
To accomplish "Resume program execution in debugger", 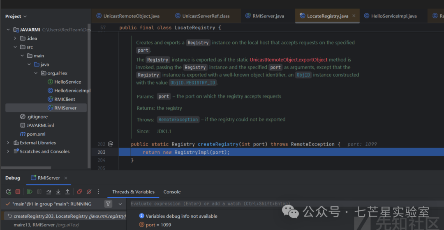I will pyautogui.click(x=30, y=191).
